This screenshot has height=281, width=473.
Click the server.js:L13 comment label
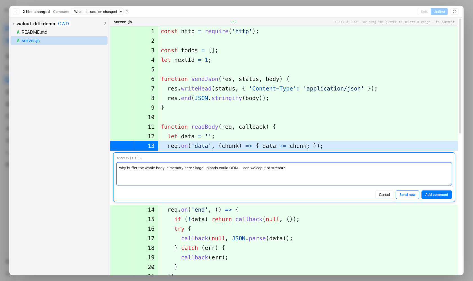pos(128,158)
